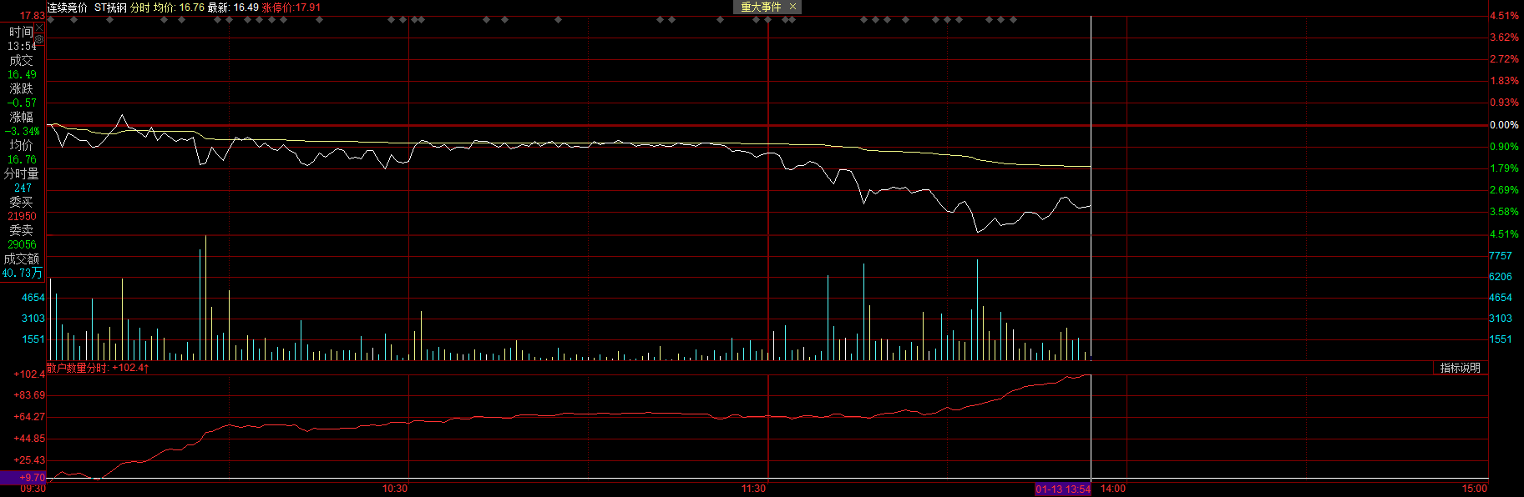Click the leftmost diamond event marker
Viewport: 1524px width, 497px height.
tap(51, 19)
